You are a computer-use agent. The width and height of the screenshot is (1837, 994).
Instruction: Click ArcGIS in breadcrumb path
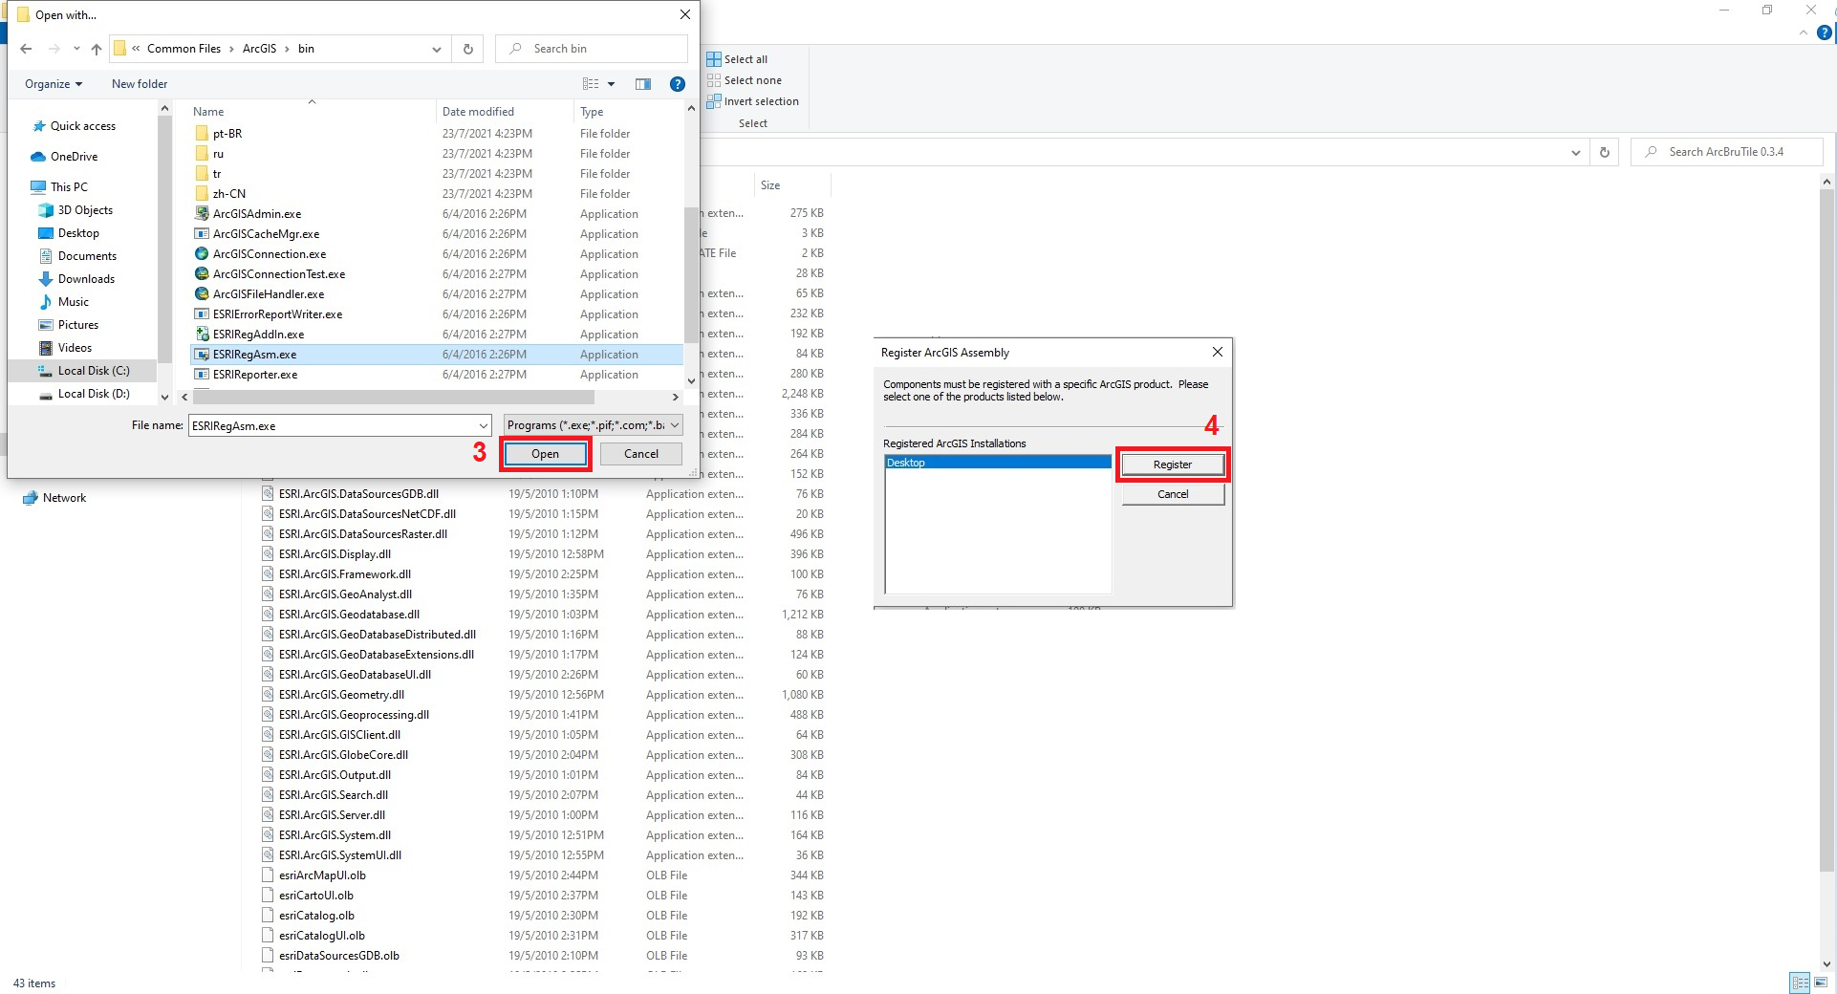click(x=259, y=49)
